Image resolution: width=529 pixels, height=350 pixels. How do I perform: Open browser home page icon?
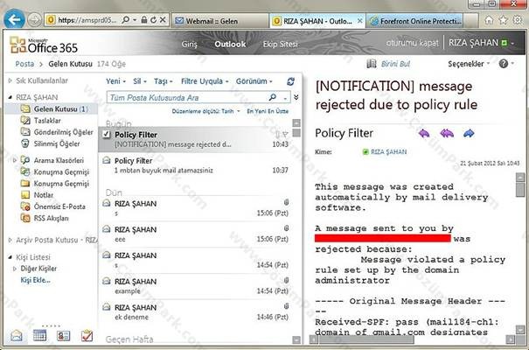489,20
